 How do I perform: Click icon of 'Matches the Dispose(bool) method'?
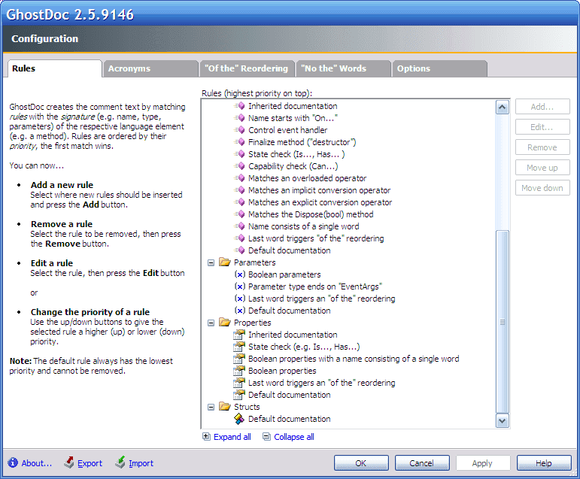pos(240,214)
